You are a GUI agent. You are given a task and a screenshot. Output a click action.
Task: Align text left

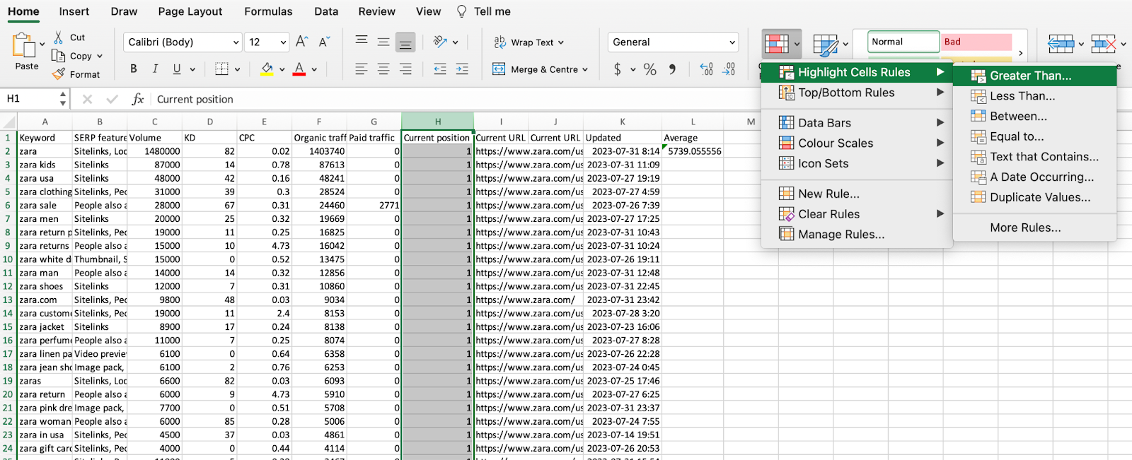(x=362, y=69)
